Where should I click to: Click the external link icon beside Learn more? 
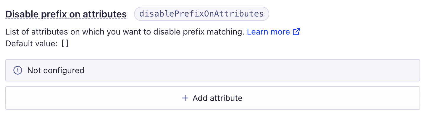(x=296, y=32)
